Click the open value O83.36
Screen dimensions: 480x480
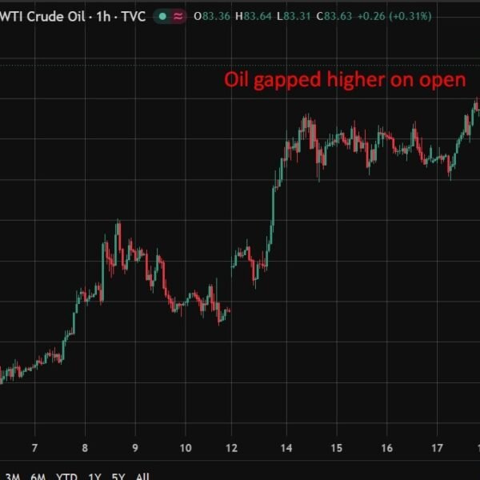(x=212, y=17)
